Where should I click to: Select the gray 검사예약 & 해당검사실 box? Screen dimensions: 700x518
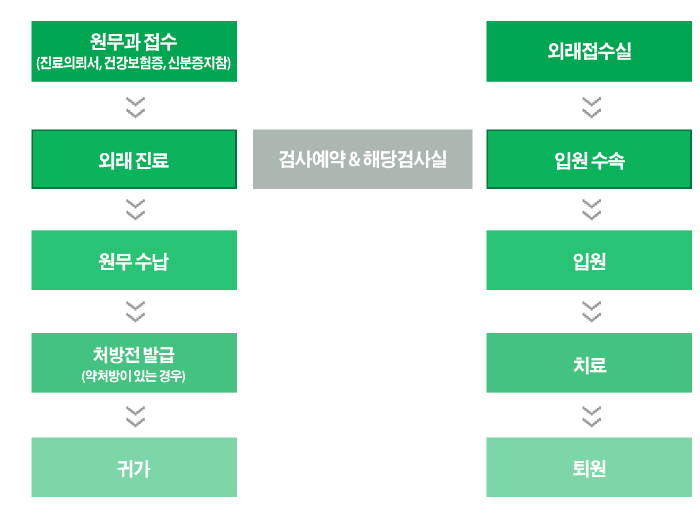pos(363,159)
